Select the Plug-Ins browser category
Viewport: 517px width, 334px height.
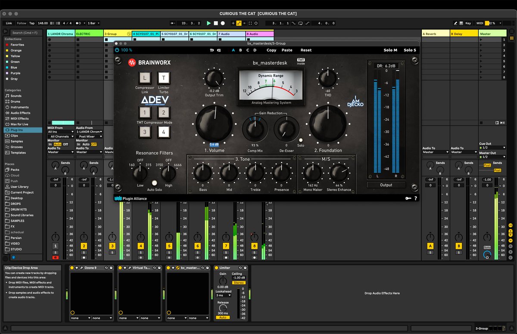pos(23,130)
